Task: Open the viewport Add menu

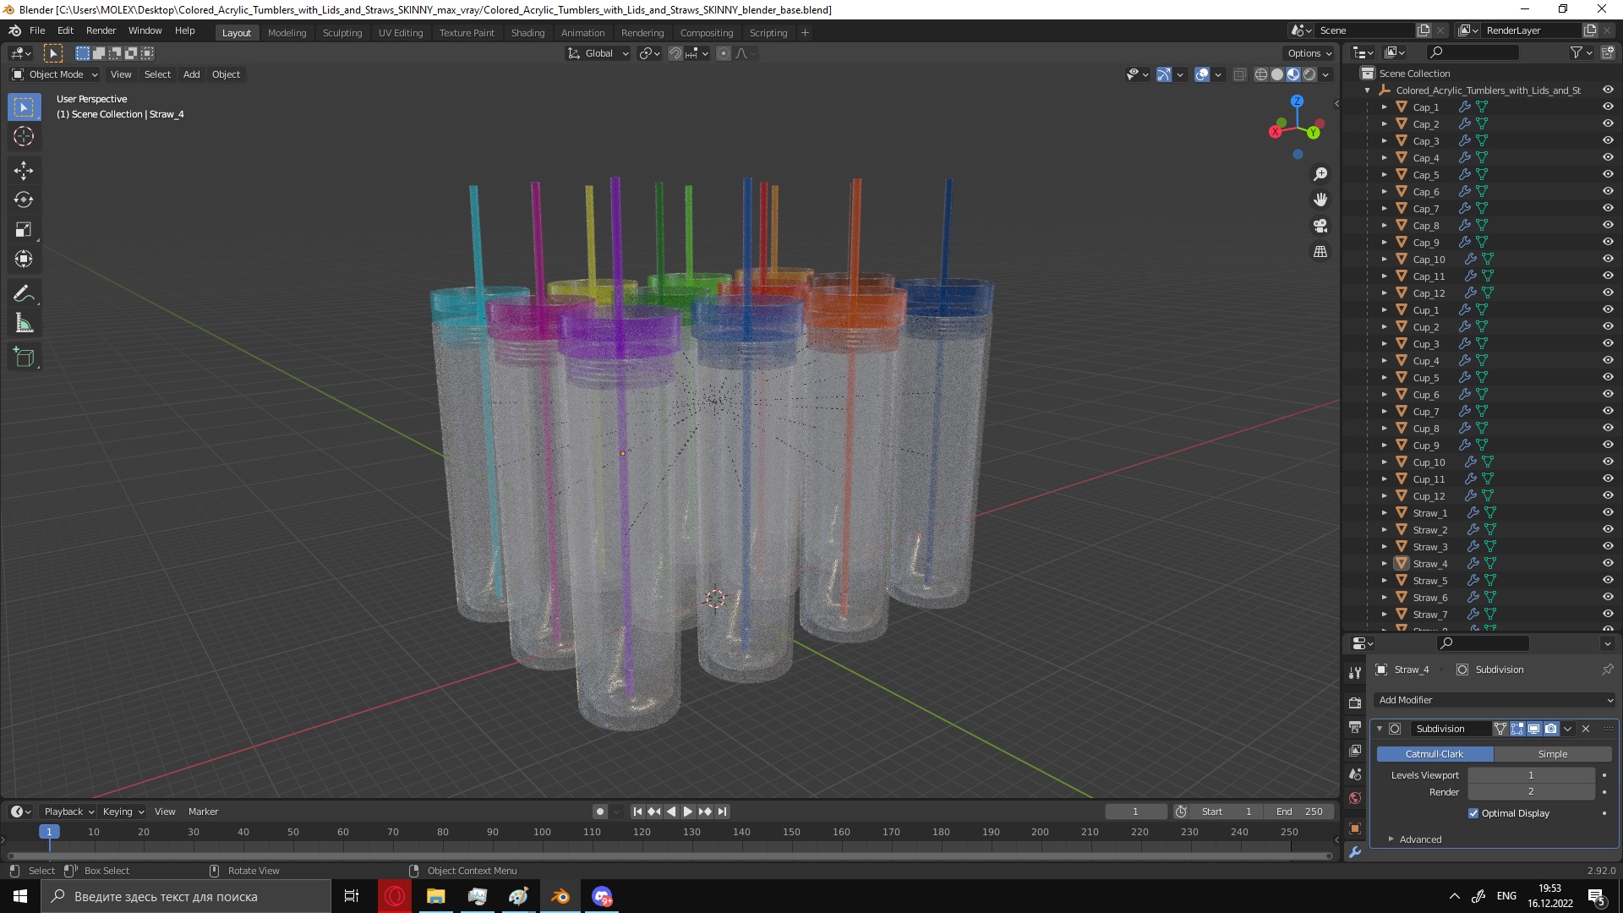Action: pos(192,74)
